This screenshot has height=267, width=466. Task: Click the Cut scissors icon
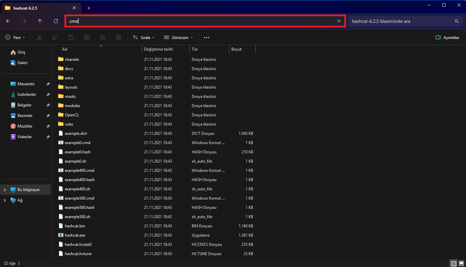[39, 38]
